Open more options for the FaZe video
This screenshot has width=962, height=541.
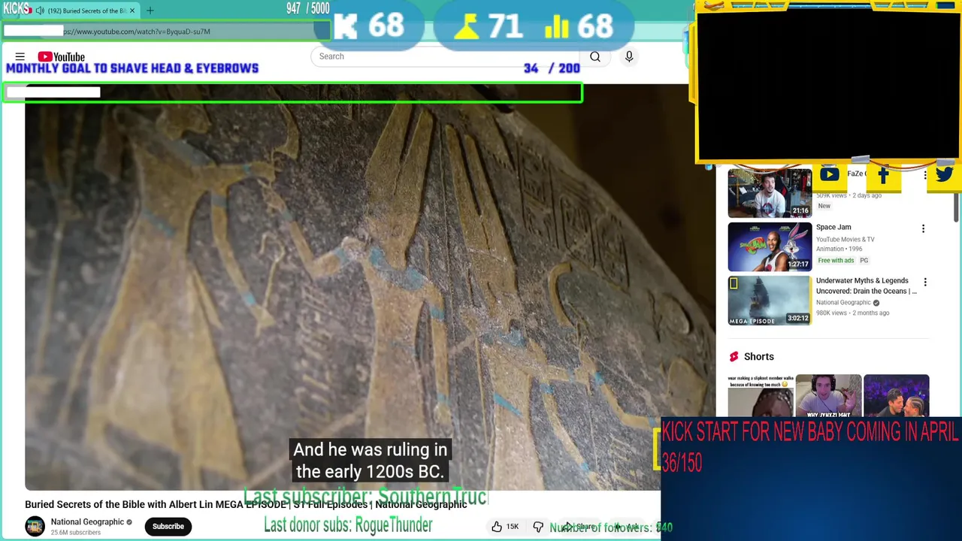tap(925, 174)
